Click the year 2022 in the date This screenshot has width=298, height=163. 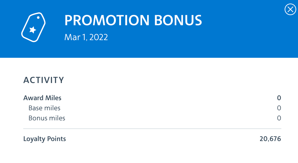point(98,37)
